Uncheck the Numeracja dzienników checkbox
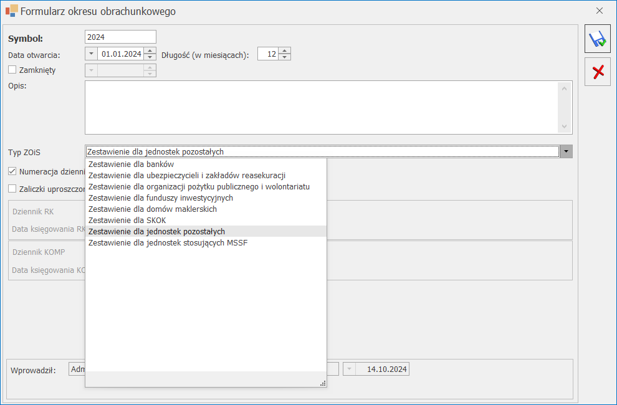The width and height of the screenshot is (617, 405). coord(12,171)
